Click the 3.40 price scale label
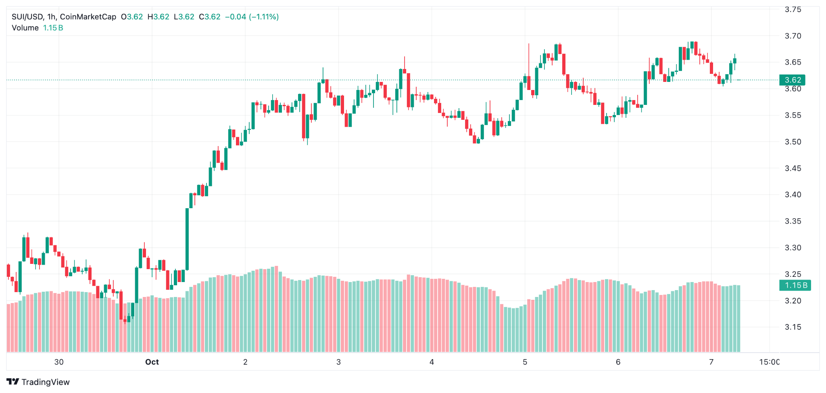 click(793, 194)
